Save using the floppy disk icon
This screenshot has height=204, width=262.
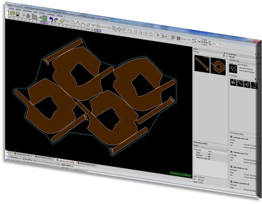[18, 14]
